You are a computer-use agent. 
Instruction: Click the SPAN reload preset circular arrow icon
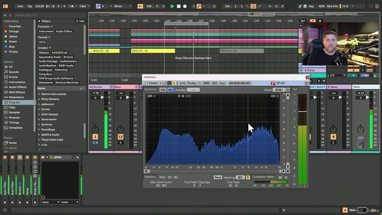(165, 83)
